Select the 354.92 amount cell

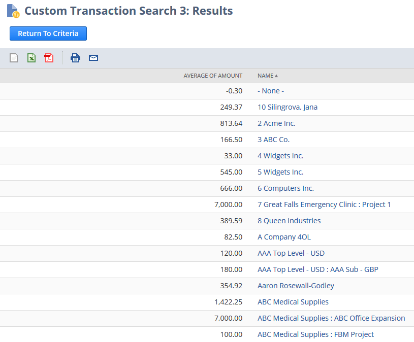pos(231,286)
